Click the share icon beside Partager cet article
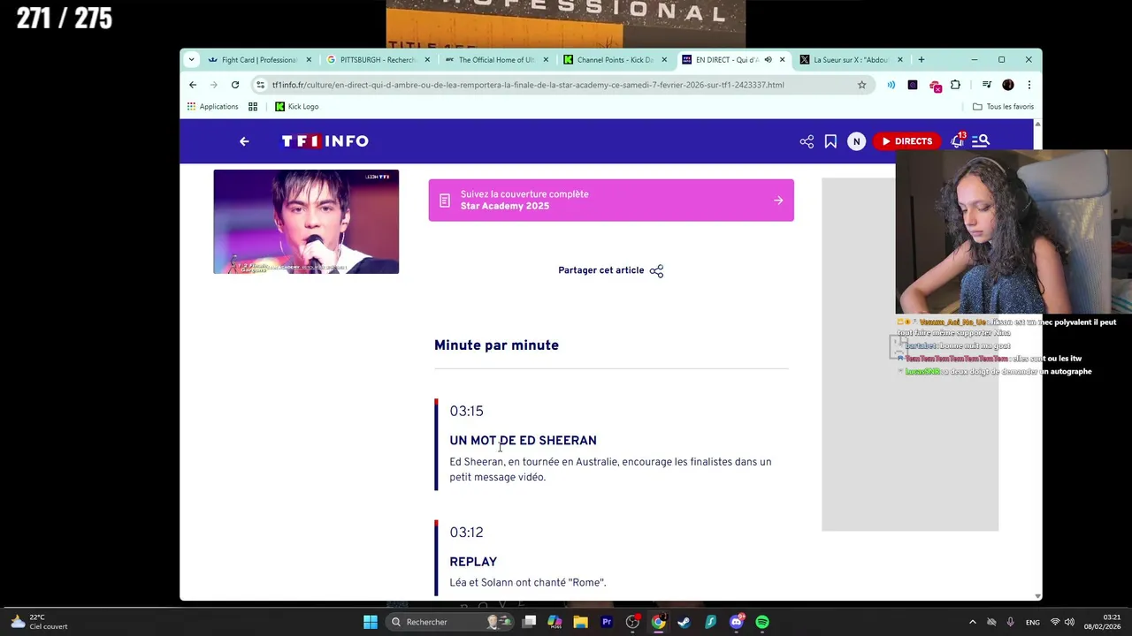 coord(656,271)
